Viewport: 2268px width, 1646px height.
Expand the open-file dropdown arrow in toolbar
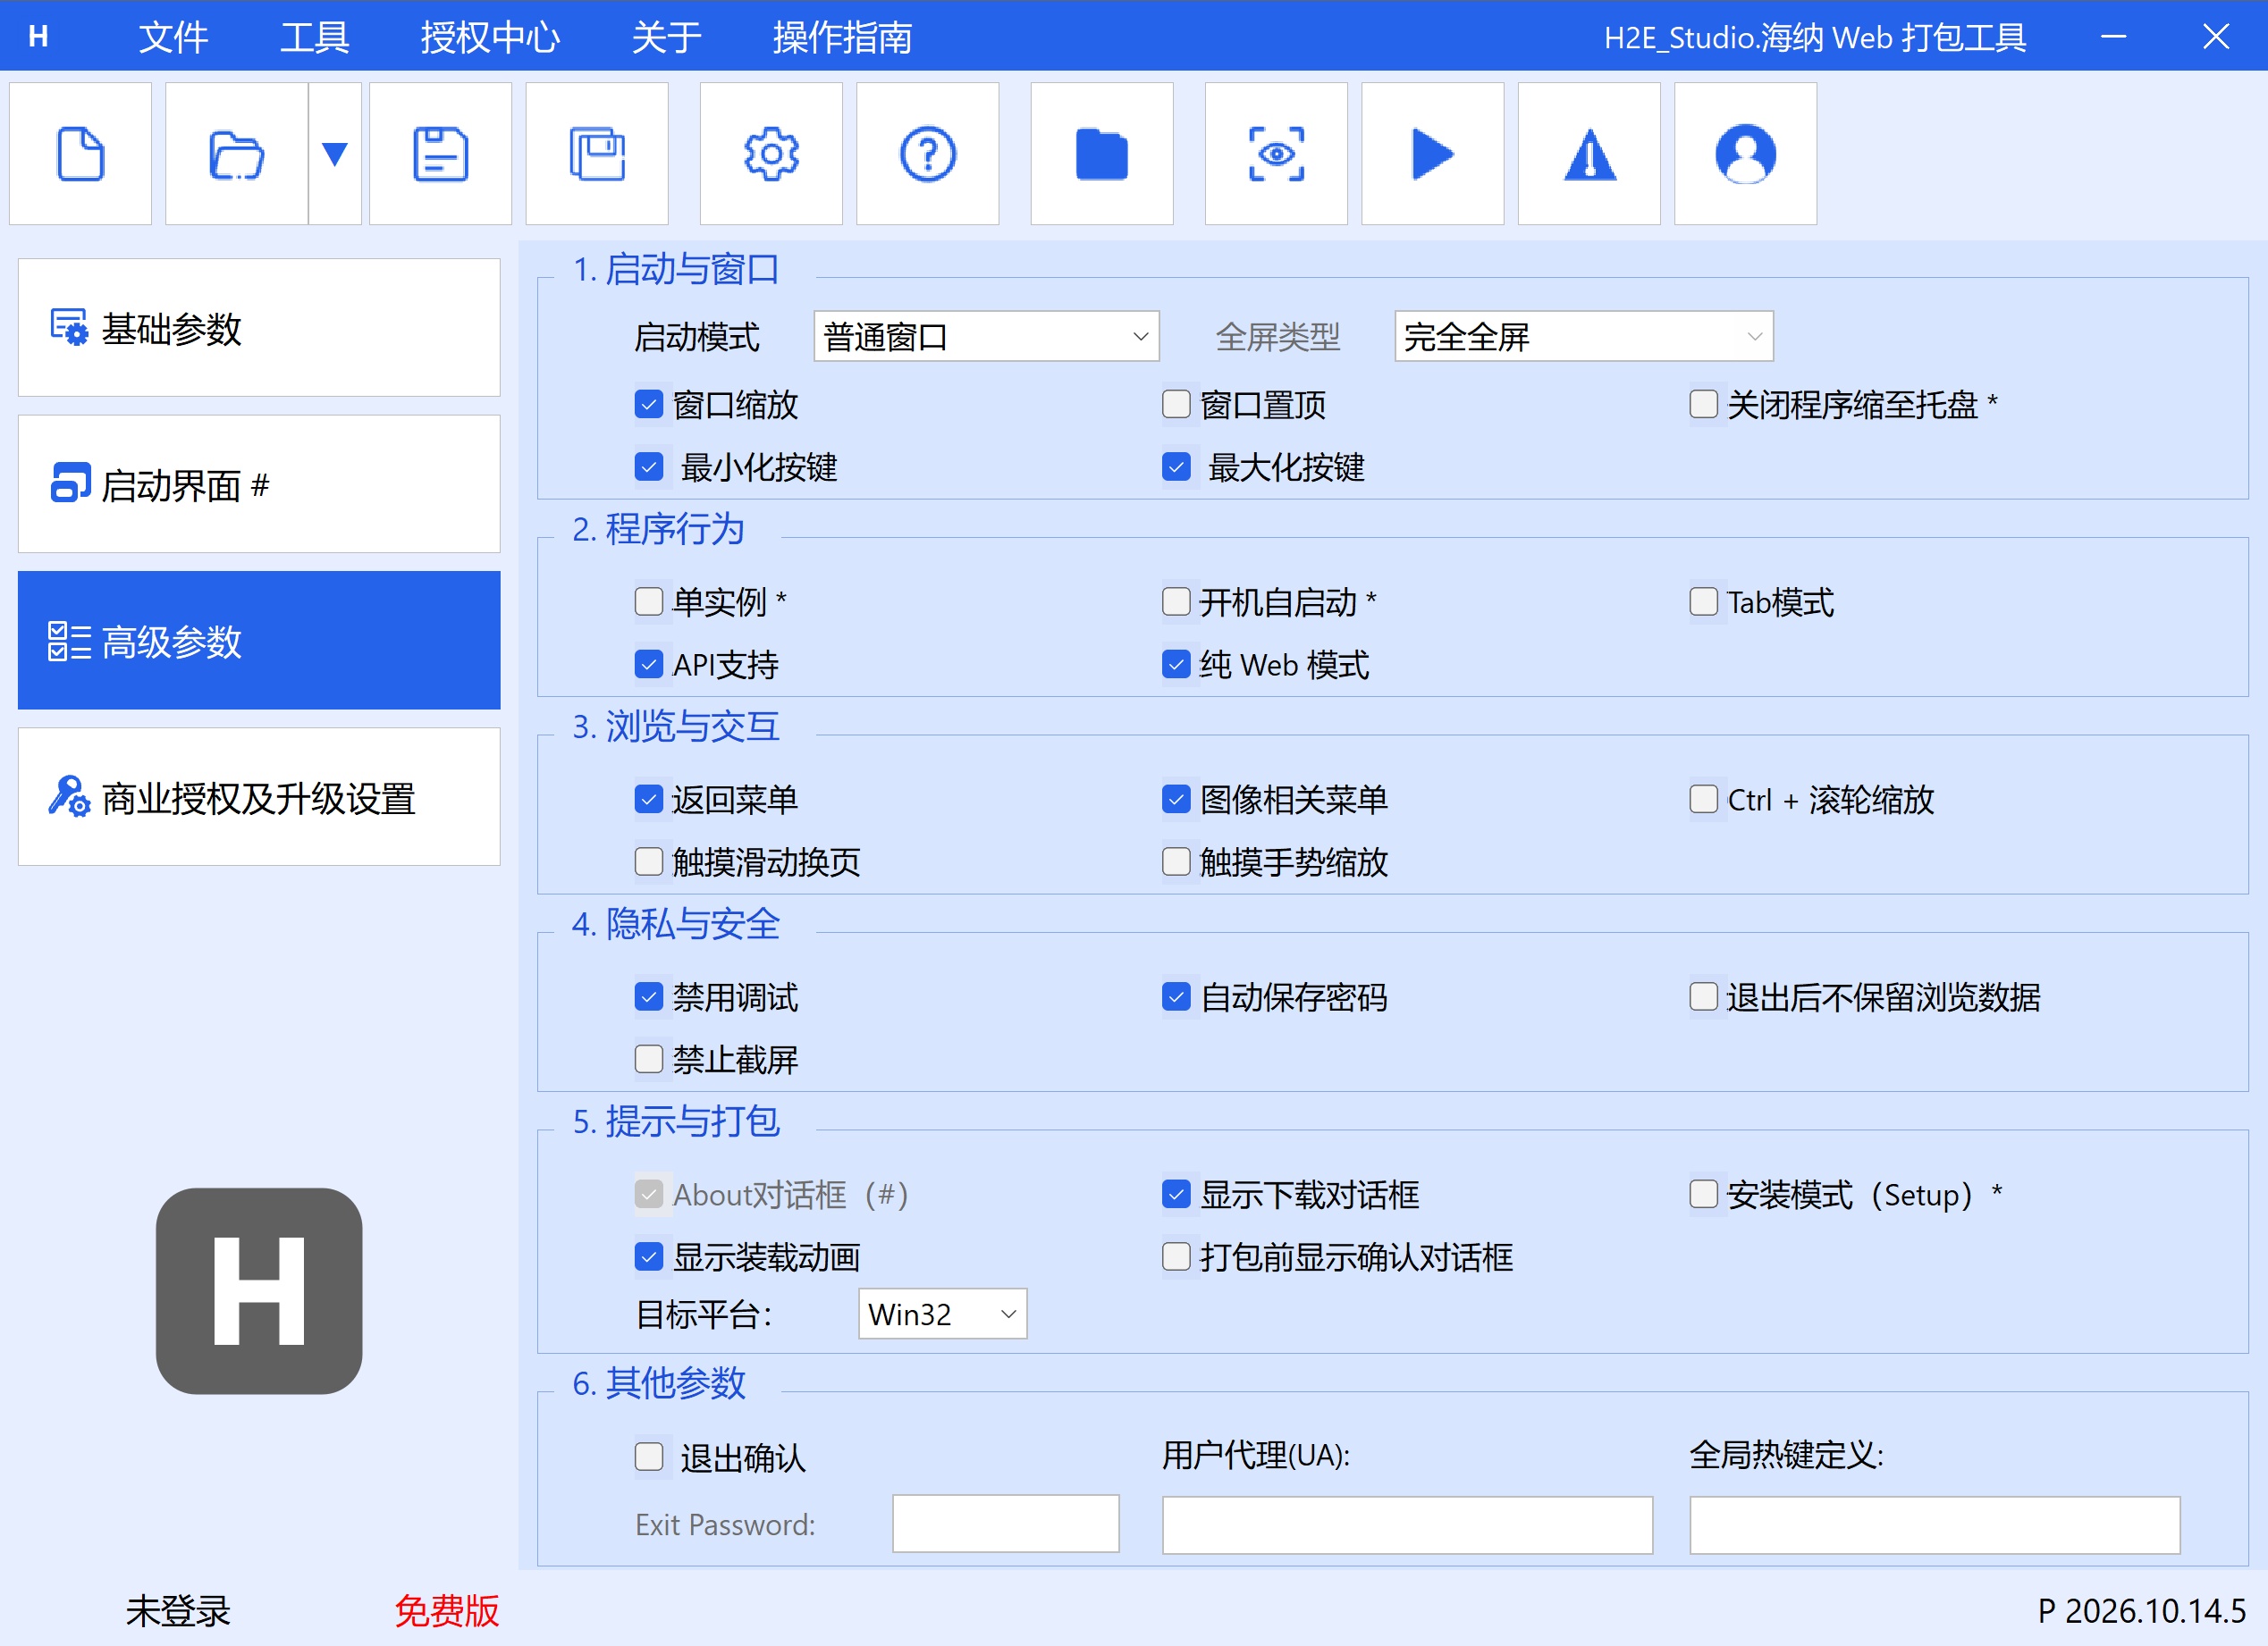tap(335, 154)
